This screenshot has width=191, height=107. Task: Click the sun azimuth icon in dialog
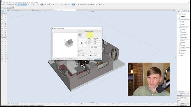(91, 55)
